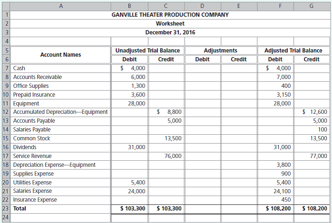Click the company title cell in row 1
This screenshot has height=223, width=332.
pos(170,14)
